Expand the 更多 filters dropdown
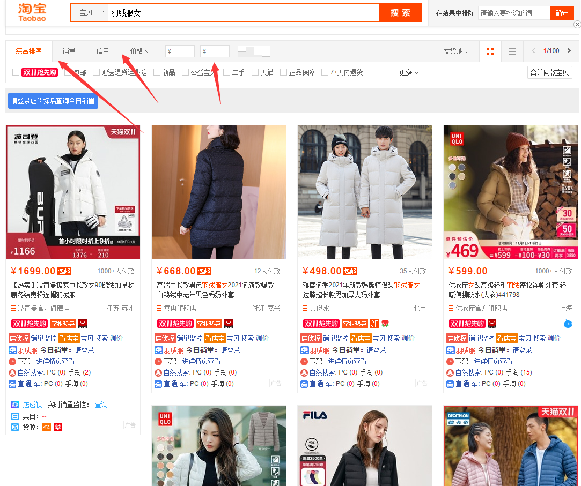 [x=409, y=72]
